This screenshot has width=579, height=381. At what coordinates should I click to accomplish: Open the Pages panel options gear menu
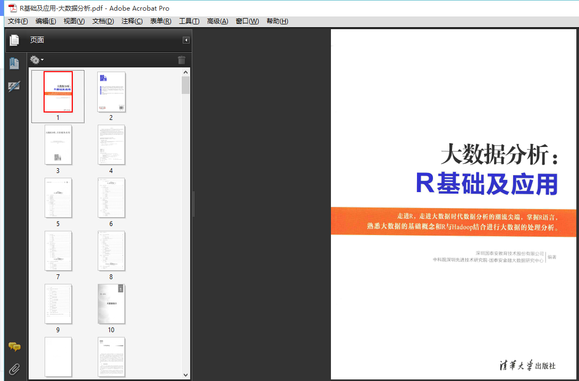[x=37, y=60]
